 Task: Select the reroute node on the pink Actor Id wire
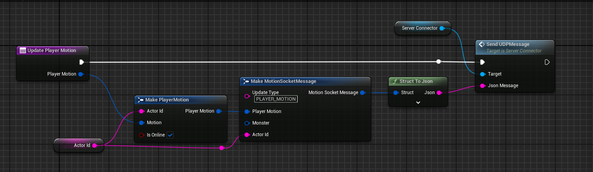[x=222, y=148]
